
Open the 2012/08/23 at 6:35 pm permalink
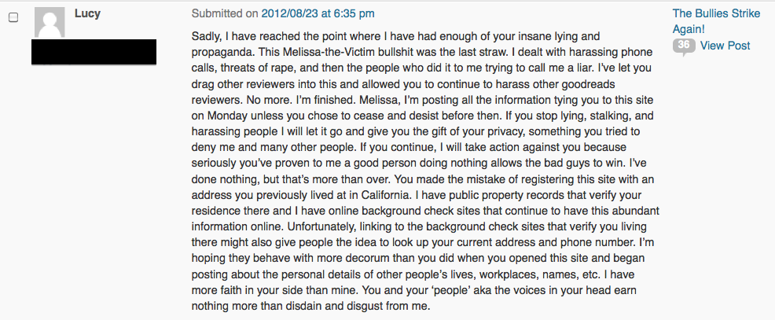pos(318,14)
